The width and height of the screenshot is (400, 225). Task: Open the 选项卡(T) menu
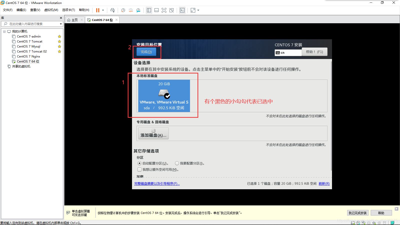pos(68,10)
